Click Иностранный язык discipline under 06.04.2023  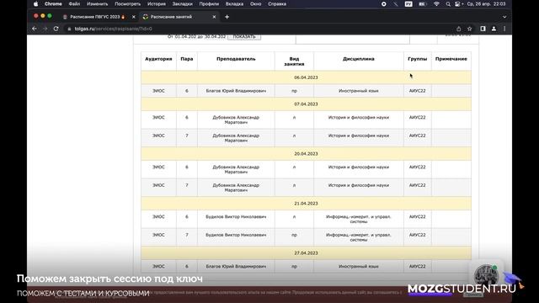pos(358,91)
